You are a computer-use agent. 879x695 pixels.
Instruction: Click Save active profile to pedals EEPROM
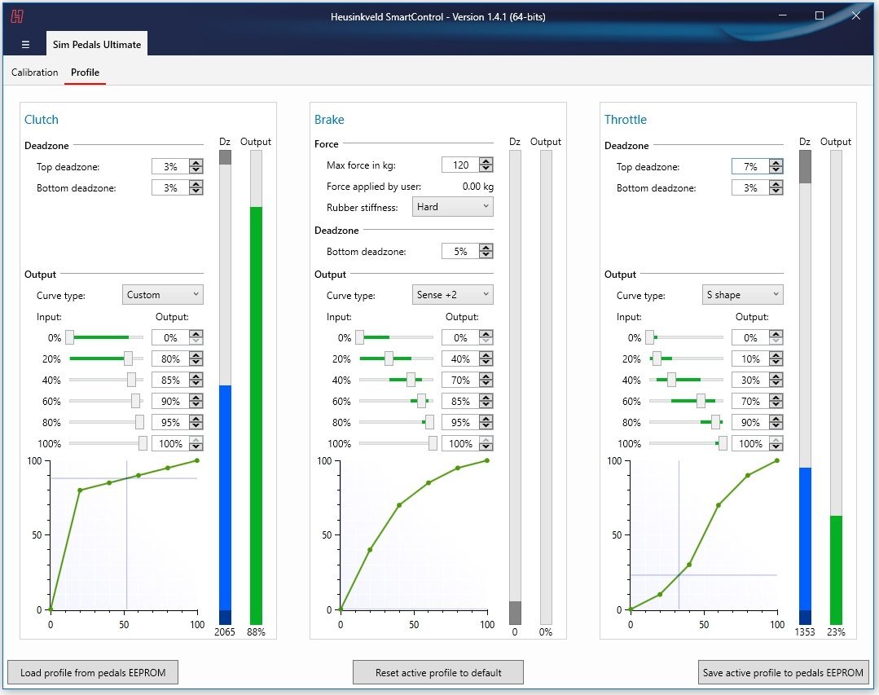[x=784, y=673]
